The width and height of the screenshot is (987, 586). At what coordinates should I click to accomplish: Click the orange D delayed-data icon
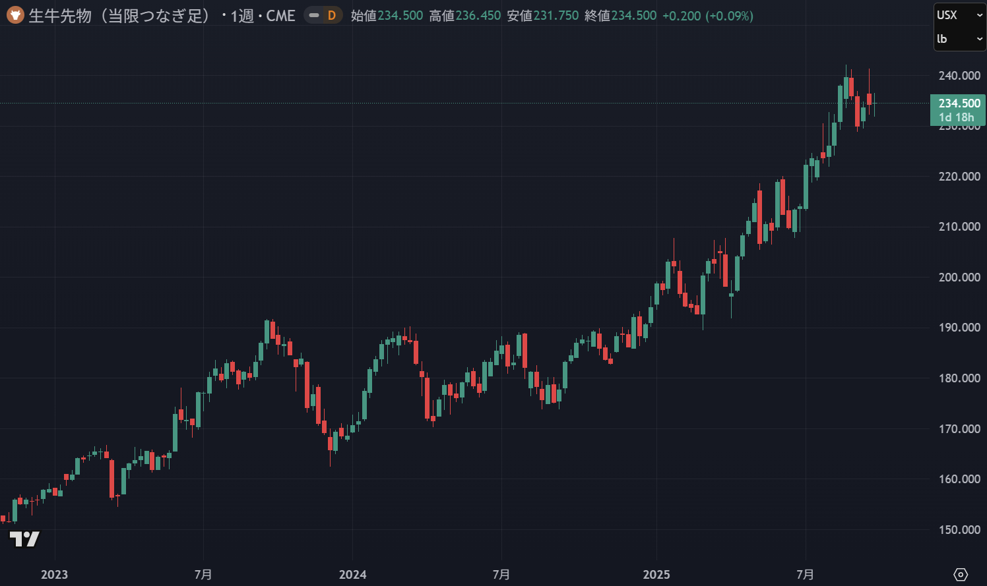(x=332, y=15)
